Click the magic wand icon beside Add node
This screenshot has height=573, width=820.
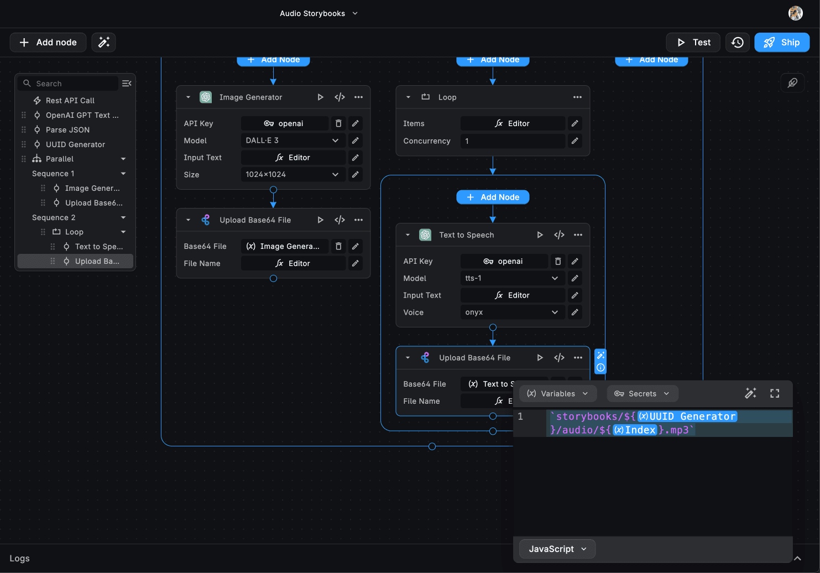[x=103, y=43]
